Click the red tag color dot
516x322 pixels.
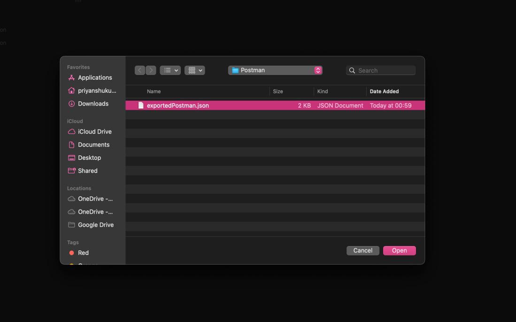point(71,253)
